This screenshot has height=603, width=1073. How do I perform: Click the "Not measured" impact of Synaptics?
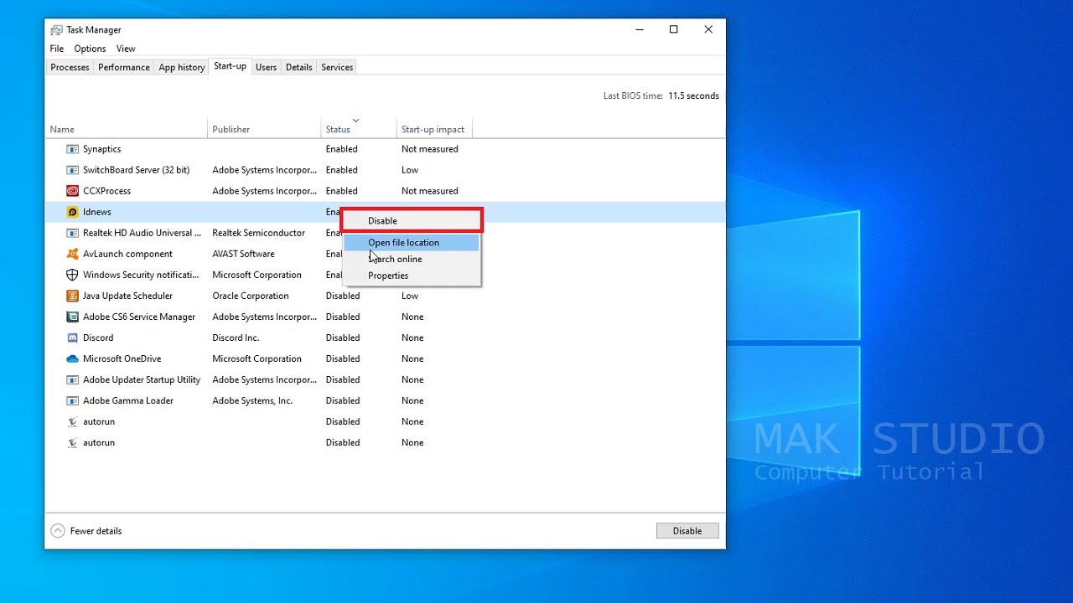[430, 149]
